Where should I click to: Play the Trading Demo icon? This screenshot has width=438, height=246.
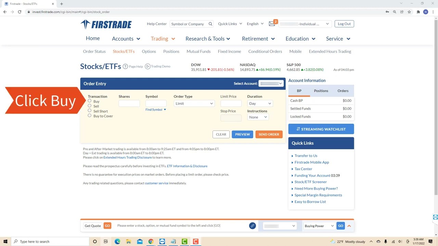click(147, 66)
